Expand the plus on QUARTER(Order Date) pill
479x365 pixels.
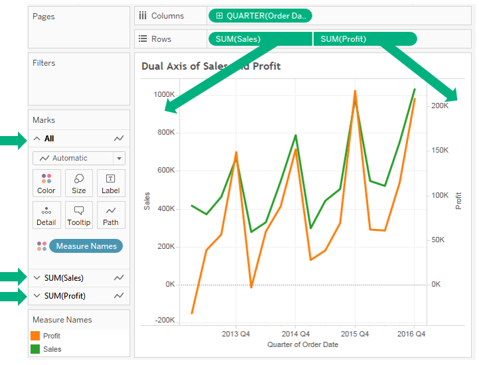(220, 15)
